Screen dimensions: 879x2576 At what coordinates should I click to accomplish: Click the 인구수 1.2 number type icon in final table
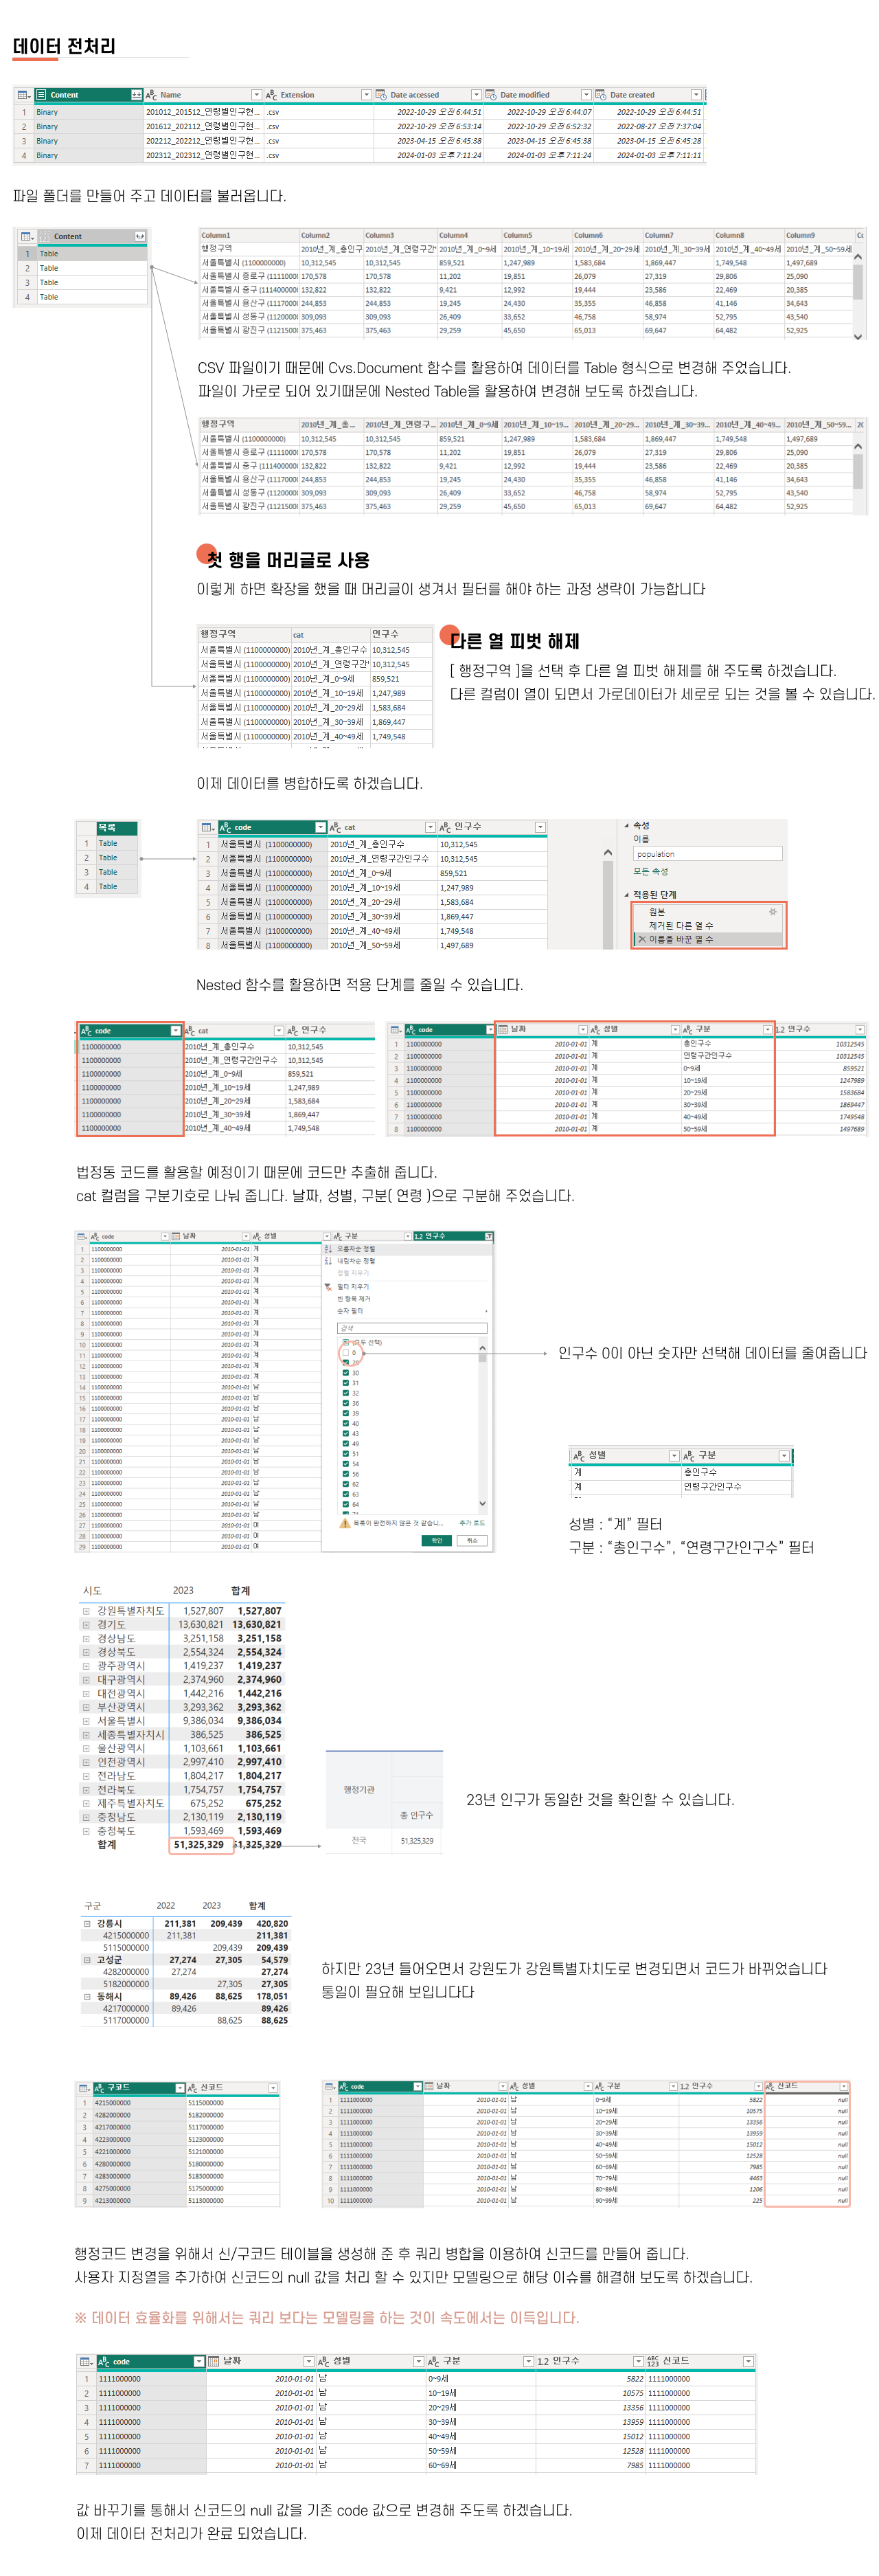tap(543, 2361)
